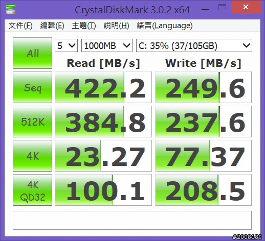Viewport: 265px width, 241px height.
Task: Expand the test size dropdown showing 1000MB
Action: 107,45
